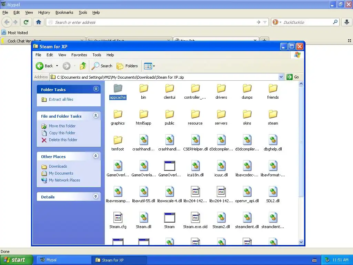Click Delete this folder link
This screenshot has width=353, height=265.
tap(63, 140)
